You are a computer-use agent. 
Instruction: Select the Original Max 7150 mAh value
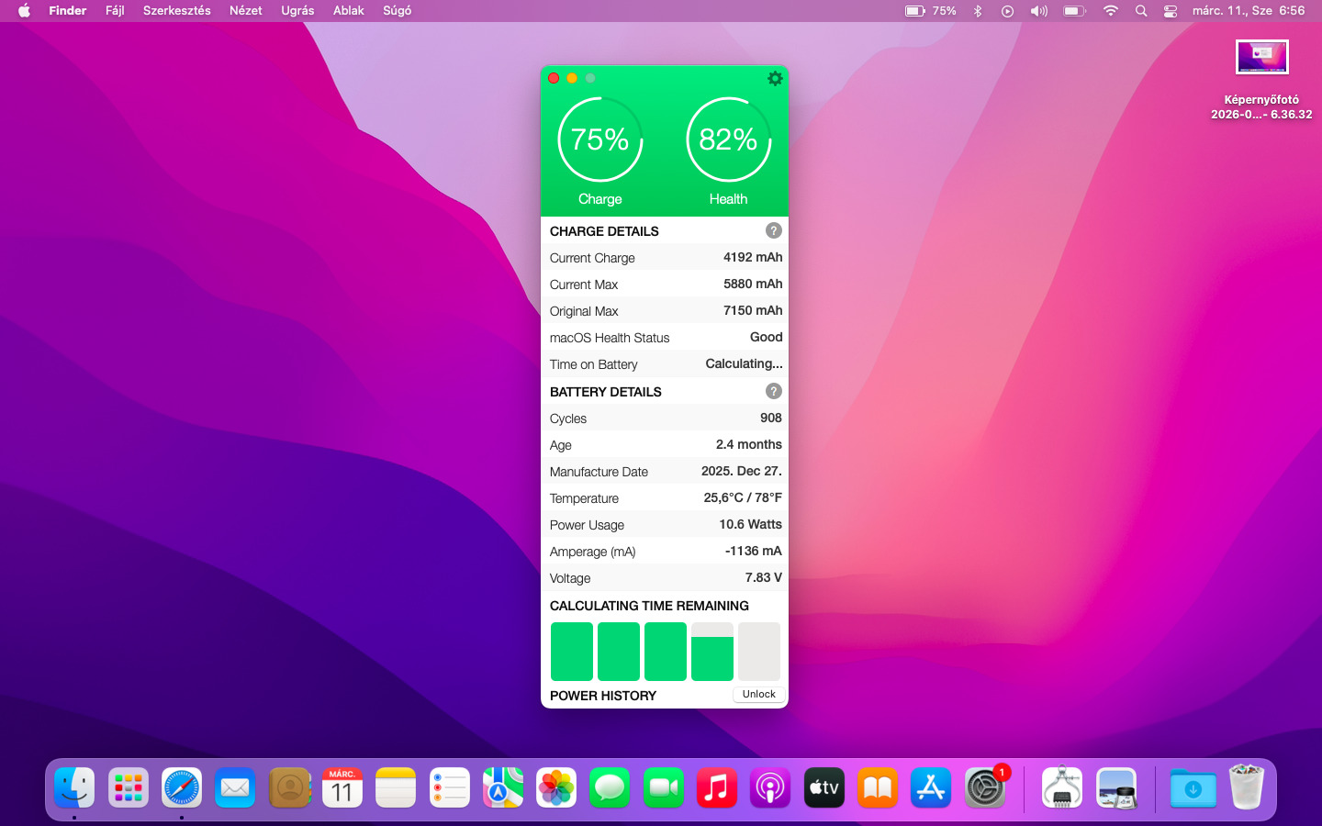click(753, 310)
